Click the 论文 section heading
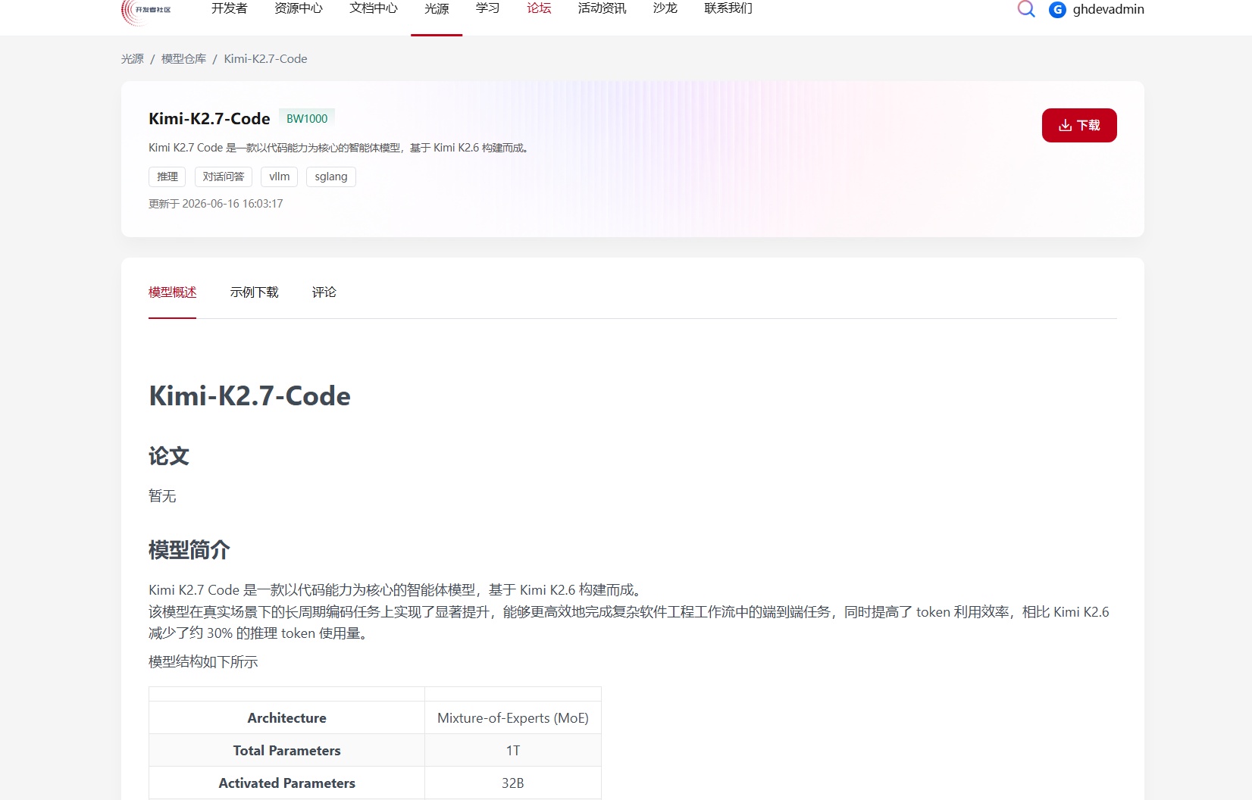The width and height of the screenshot is (1252, 800). [169, 456]
